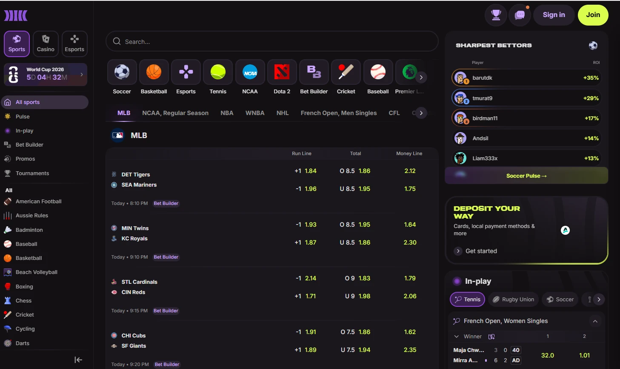Open the chat bubble icon in header
Viewport: 620px width, 369px height.
pyautogui.click(x=520, y=15)
